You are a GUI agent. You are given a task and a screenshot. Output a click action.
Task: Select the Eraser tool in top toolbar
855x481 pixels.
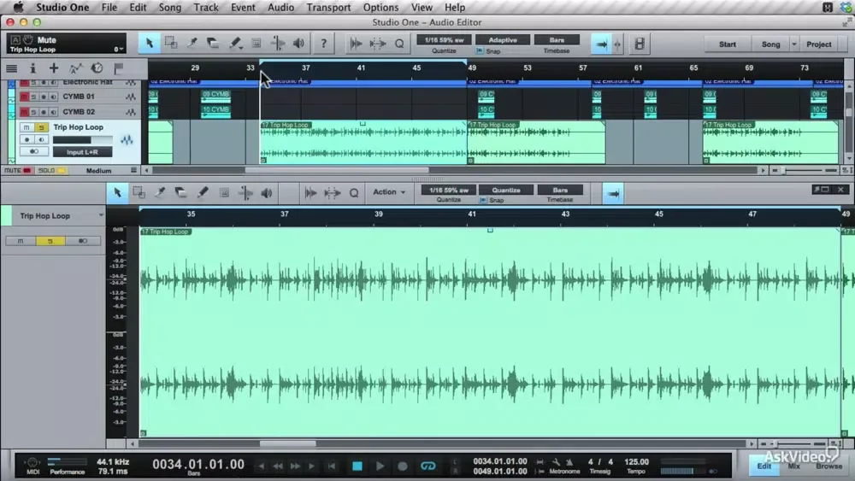pos(213,43)
